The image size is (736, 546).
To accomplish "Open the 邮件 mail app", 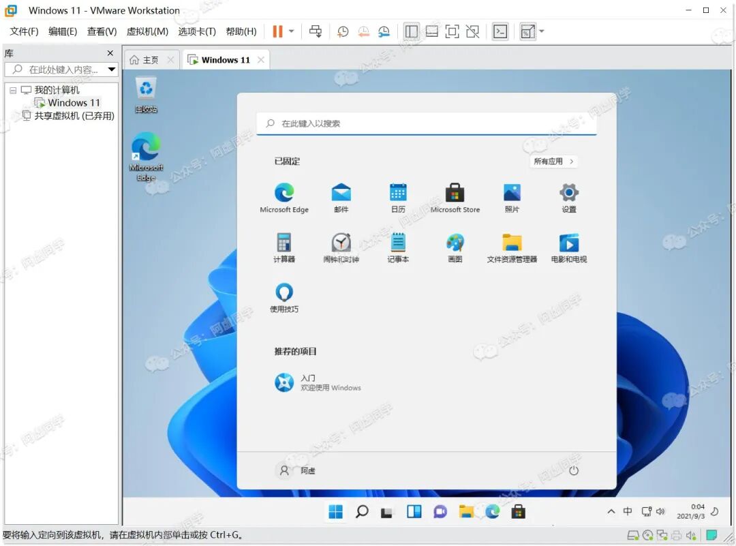I will pos(341,198).
